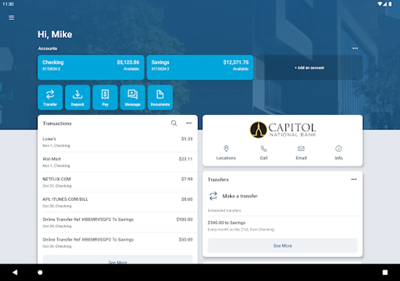Tap the Android home navigation button

[40, 273]
